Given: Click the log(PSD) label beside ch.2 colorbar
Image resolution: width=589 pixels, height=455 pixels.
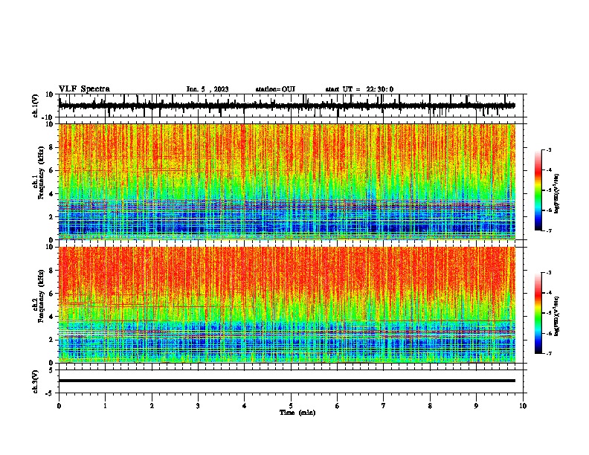Looking at the screenshot, I should click(x=557, y=316).
